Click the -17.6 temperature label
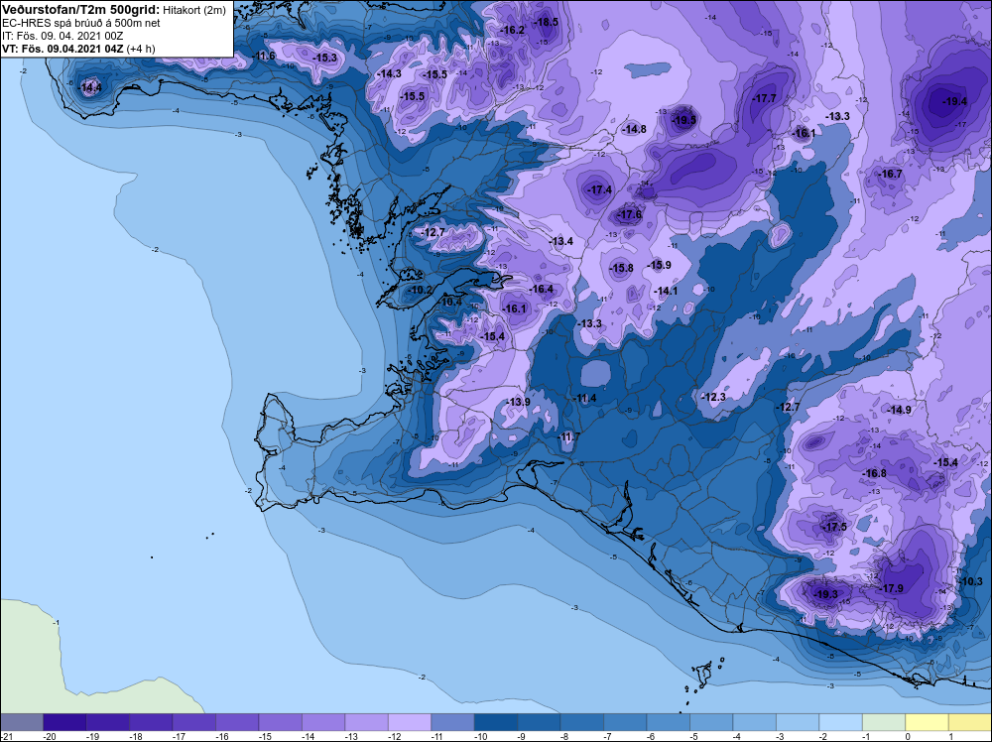The width and height of the screenshot is (992, 742). [630, 214]
